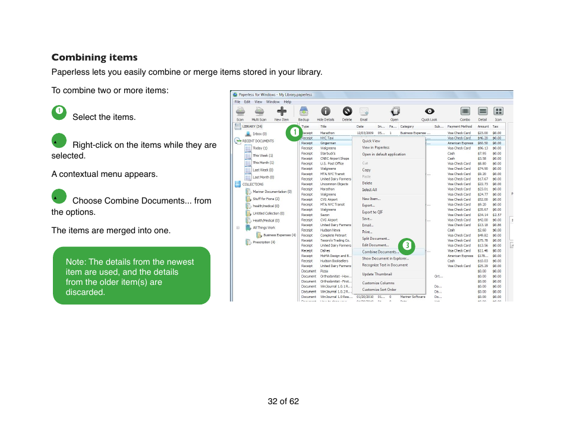This screenshot has width=567, height=438.
Task: Collapse the All Things Work collection
Action: 238,227
